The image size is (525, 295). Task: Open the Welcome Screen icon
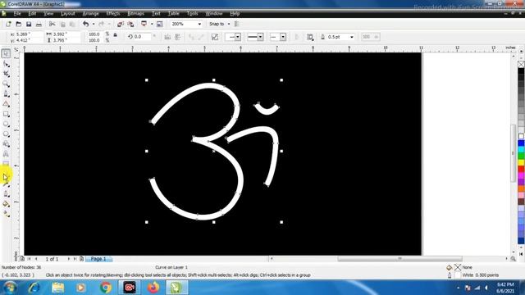160,24
